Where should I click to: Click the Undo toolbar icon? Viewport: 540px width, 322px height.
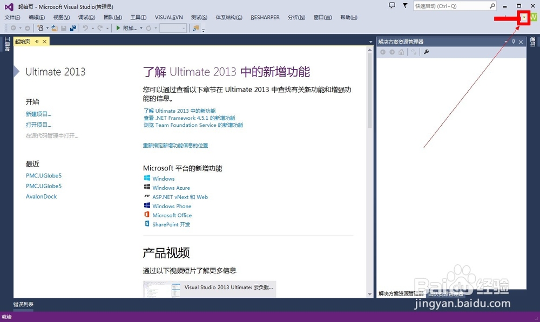[85, 28]
